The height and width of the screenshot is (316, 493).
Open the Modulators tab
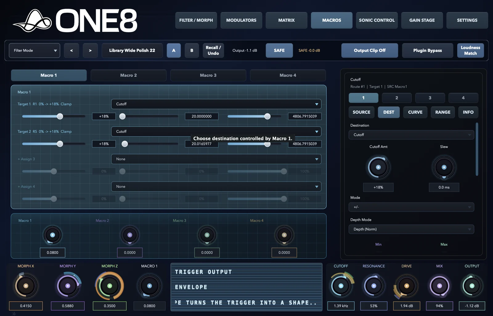[x=241, y=20]
